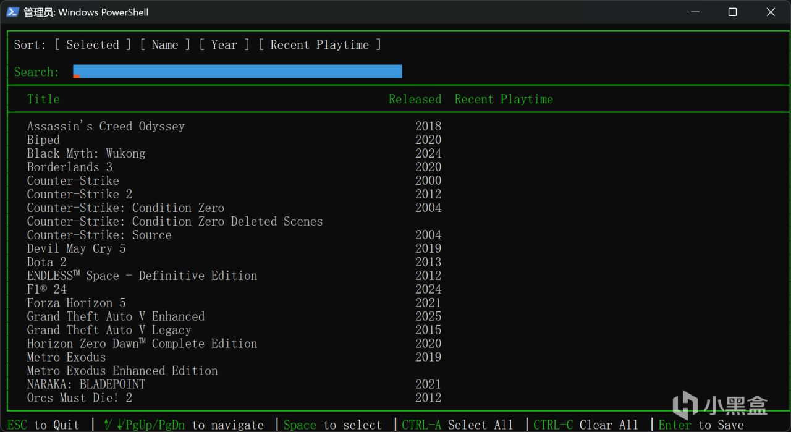Click the Space to select hint
The image size is (791, 432).
[x=332, y=425]
